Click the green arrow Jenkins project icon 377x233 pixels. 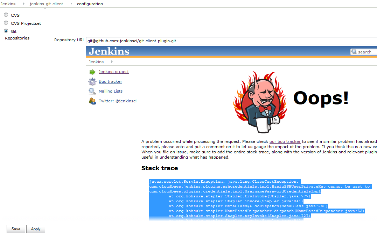click(x=92, y=72)
